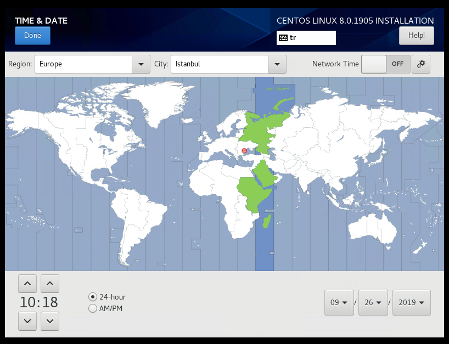Decrease minutes with the down arrow
The width and height of the screenshot is (449, 344).
point(50,321)
